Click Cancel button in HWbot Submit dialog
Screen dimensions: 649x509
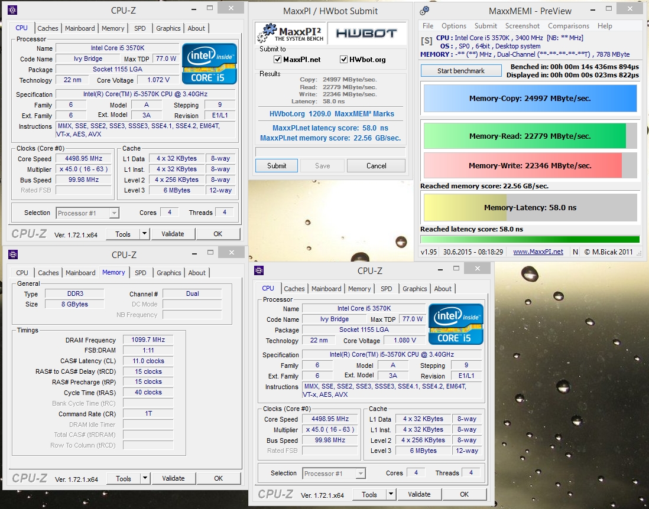coord(377,166)
